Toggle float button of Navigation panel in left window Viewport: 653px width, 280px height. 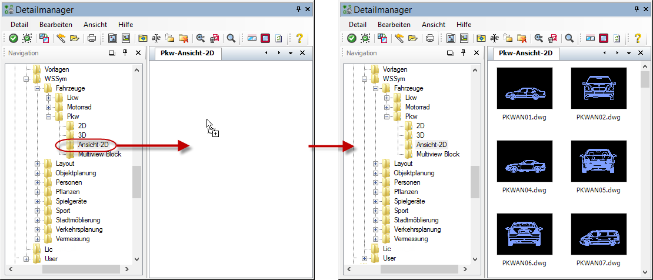pyautogui.click(x=112, y=53)
